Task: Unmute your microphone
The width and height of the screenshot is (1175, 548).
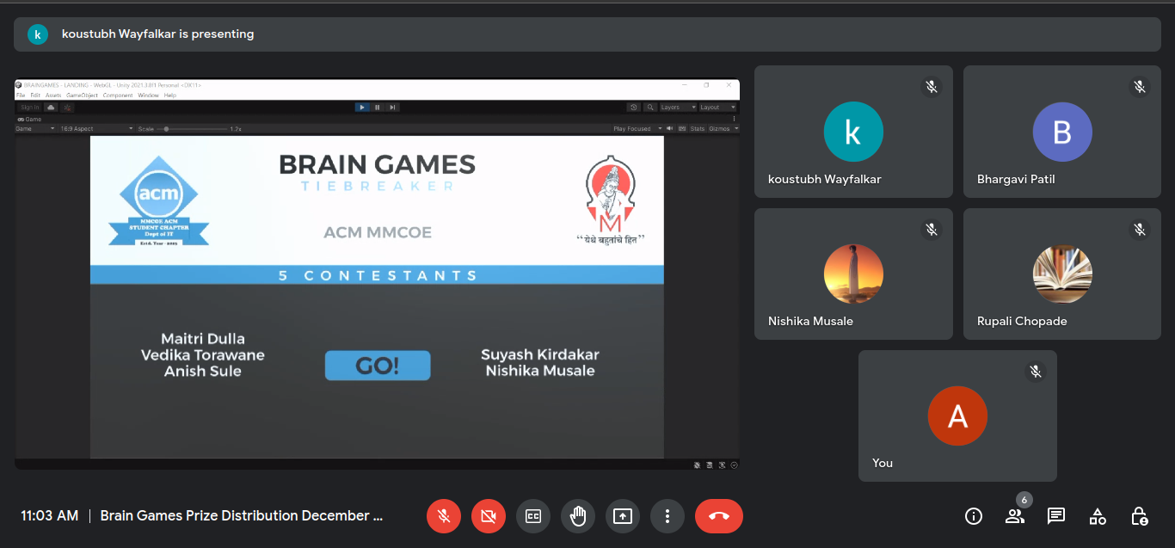Action: [443, 516]
